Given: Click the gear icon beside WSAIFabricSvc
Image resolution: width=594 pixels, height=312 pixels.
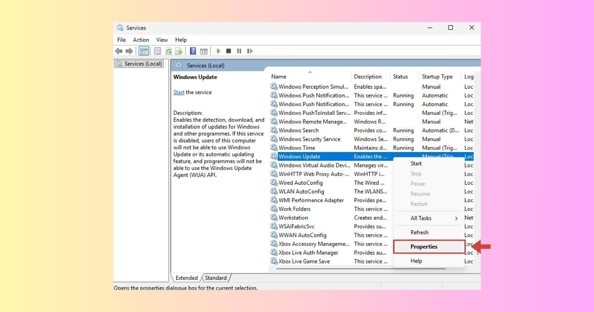Looking at the screenshot, I should point(274,226).
